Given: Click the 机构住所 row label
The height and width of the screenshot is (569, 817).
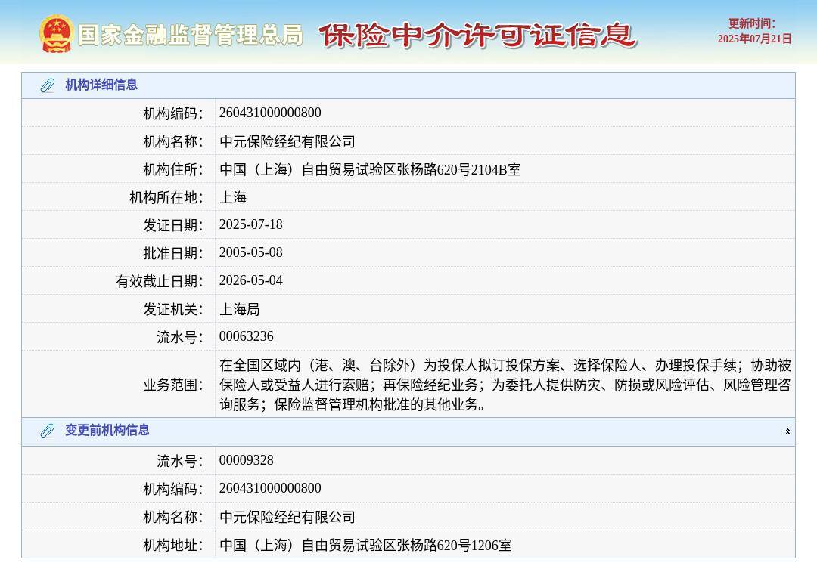Looking at the screenshot, I should pyautogui.click(x=173, y=170).
